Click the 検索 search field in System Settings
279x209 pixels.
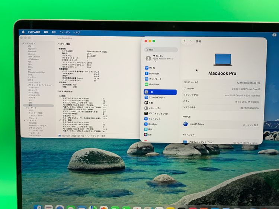[161, 50]
